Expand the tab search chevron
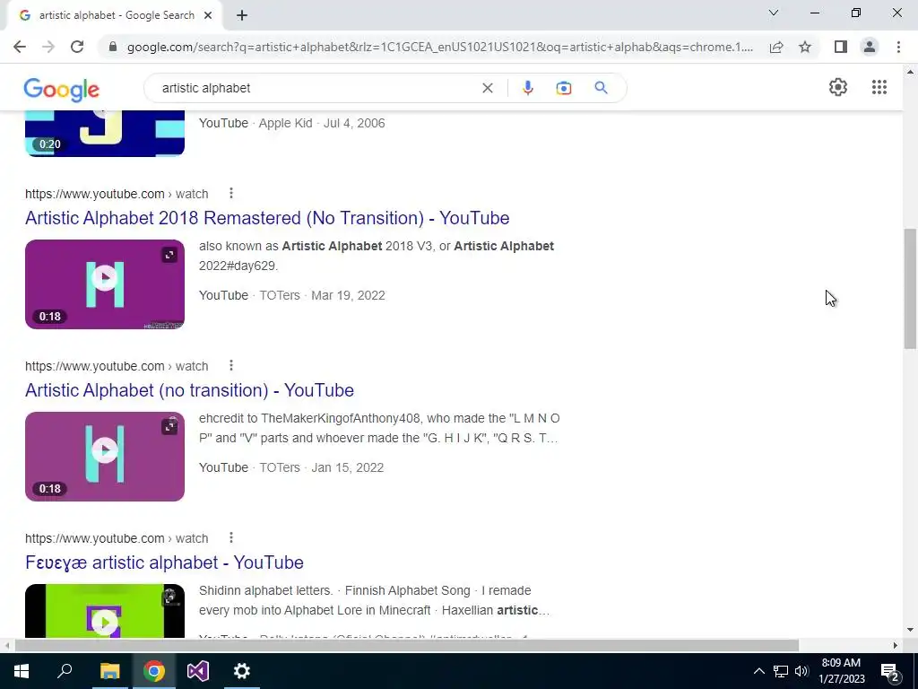The width and height of the screenshot is (918, 689). (774, 13)
